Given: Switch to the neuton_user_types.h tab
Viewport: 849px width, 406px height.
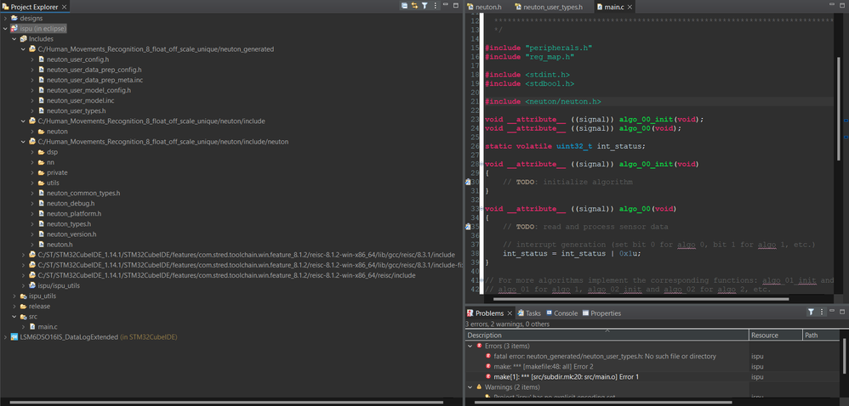Looking at the screenshot, I should coord(549,7).
